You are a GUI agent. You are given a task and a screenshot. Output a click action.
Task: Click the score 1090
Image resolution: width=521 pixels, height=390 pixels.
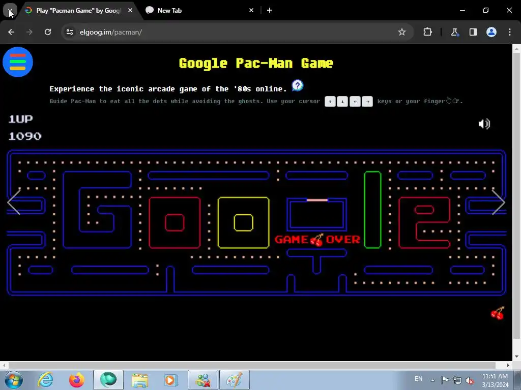[x=25, y=136]
